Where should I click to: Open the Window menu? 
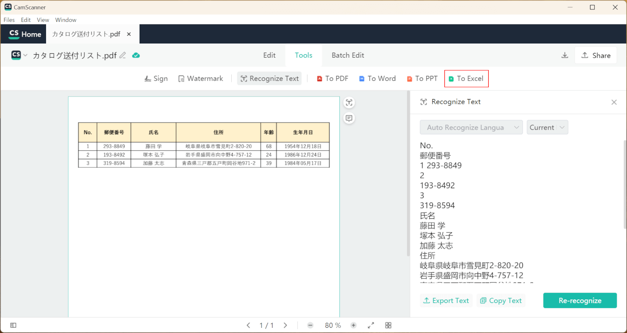(x=66, y=20)
